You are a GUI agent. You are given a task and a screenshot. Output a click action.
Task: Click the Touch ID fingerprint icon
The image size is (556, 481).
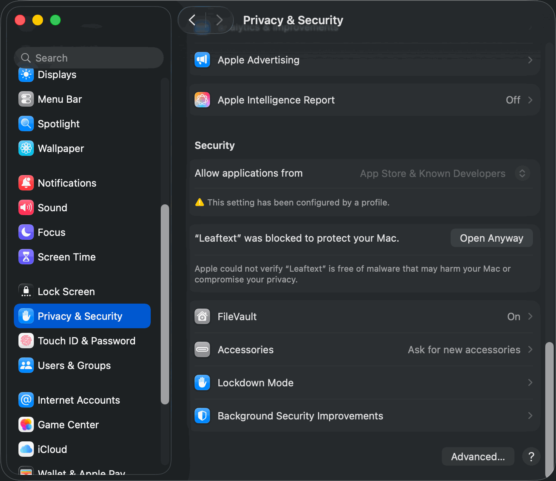(x=26, y=341)
